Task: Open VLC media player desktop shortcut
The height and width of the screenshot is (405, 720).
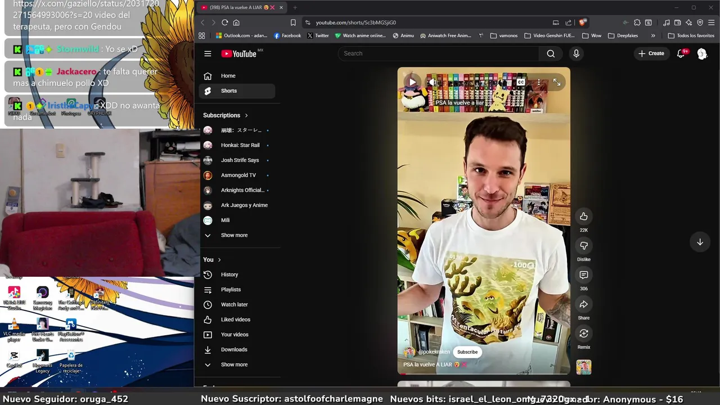Action: tap(14, 330)
